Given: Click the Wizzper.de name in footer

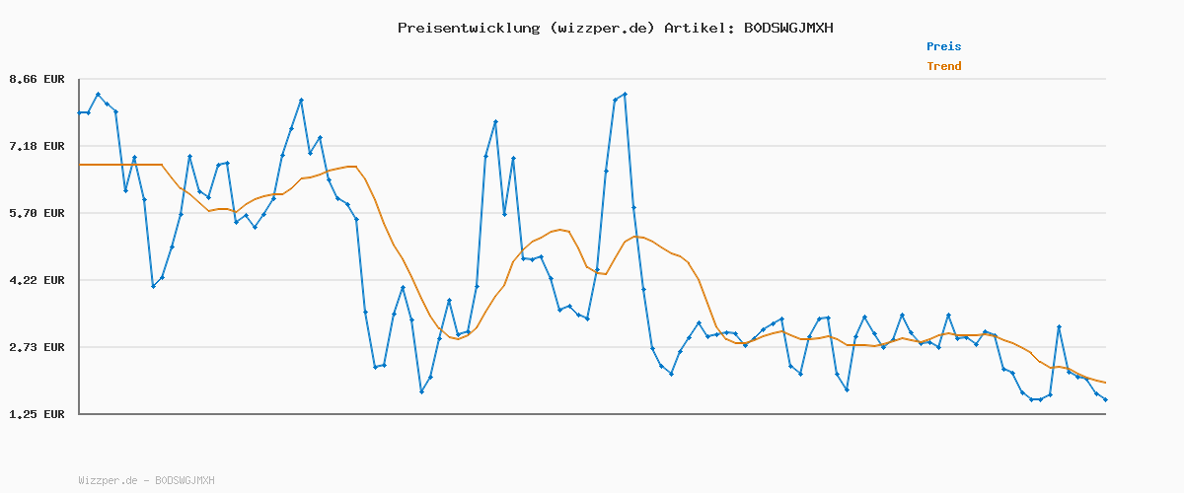Looking at the screenshot, I should pos(109,480).
